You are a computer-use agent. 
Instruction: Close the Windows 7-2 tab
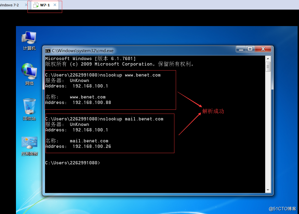[26, 5]
